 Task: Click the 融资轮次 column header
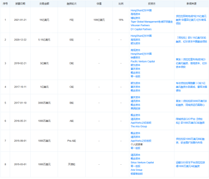tap(71, 4)
